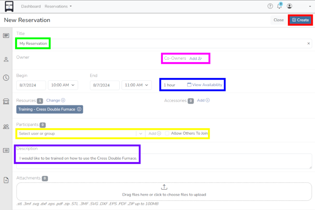
Task: Click the resources storefront sidebar icon
Action: tap(6, 101)
